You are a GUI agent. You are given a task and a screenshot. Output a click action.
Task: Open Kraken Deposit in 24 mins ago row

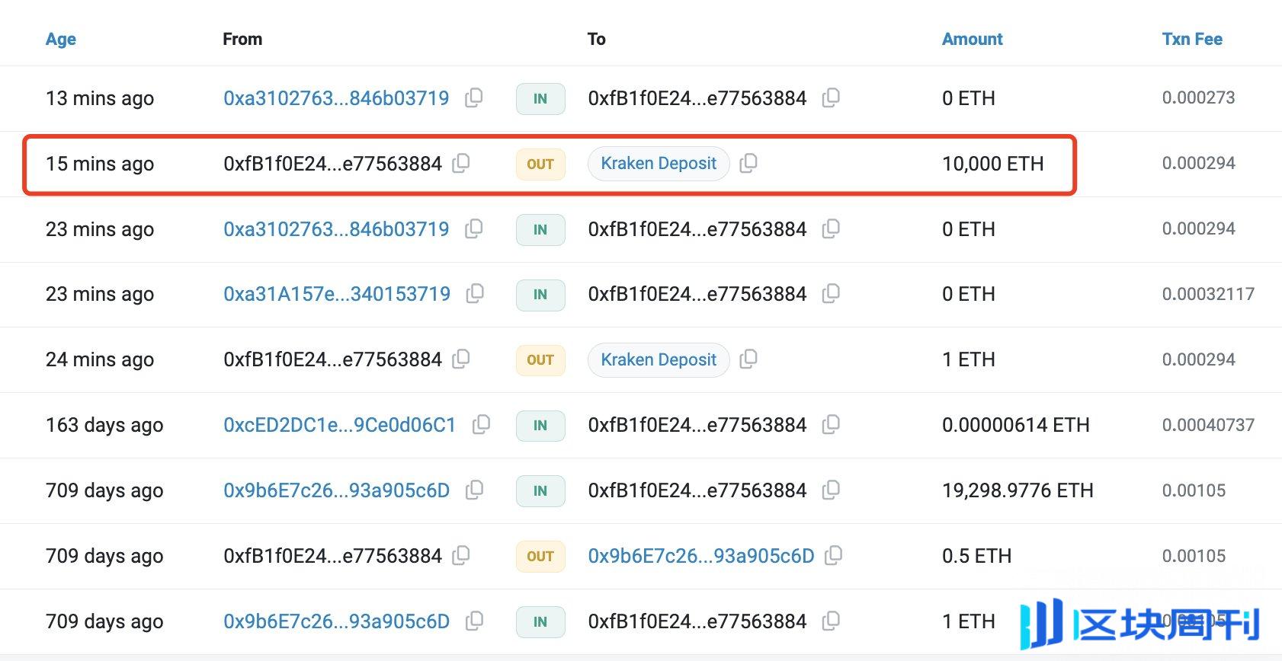click(x=658, y=359)
